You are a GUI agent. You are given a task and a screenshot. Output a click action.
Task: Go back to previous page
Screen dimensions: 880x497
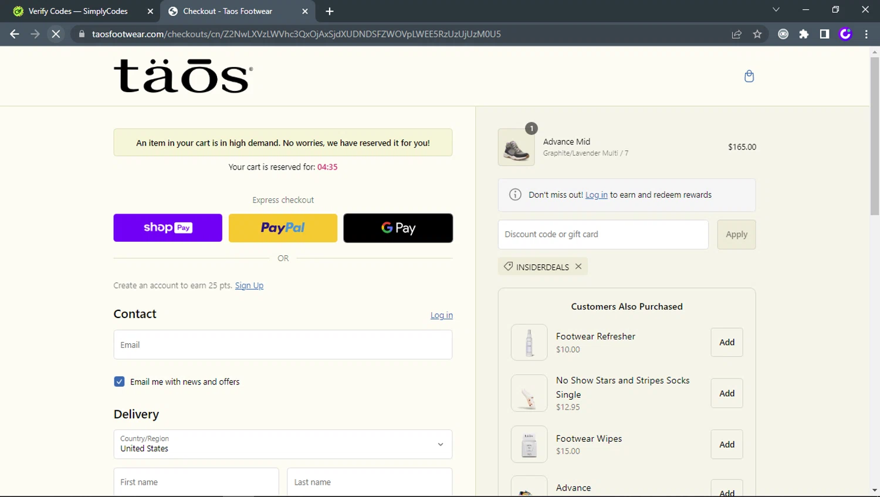tap(15, 34)
